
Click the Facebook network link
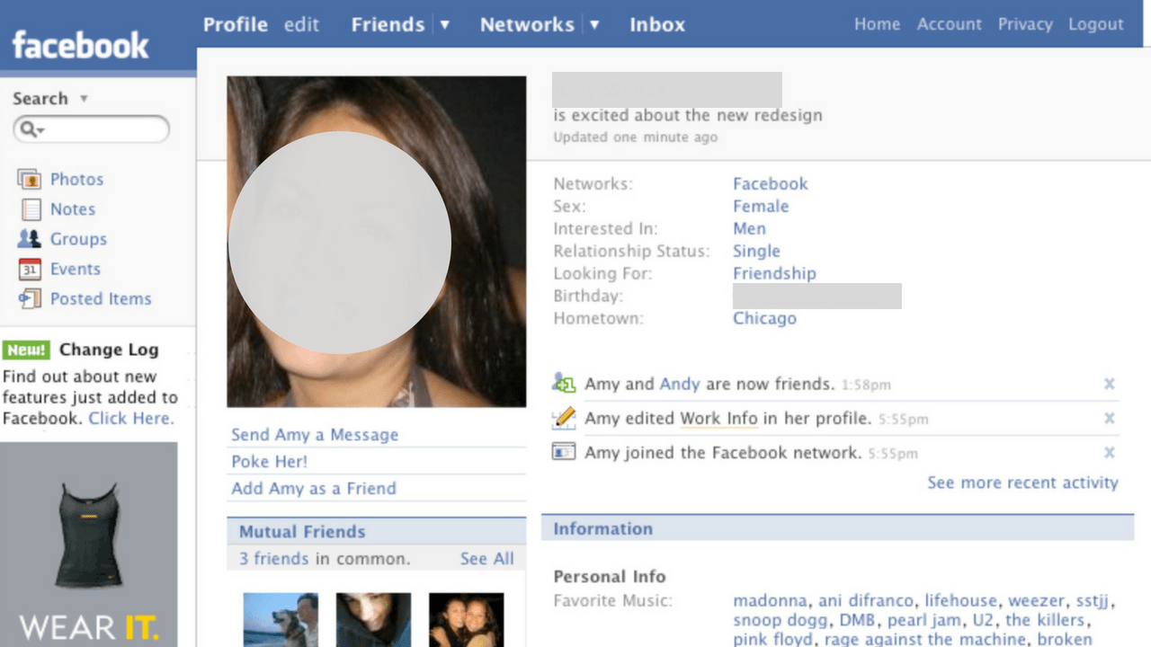[x=771, y=183]
